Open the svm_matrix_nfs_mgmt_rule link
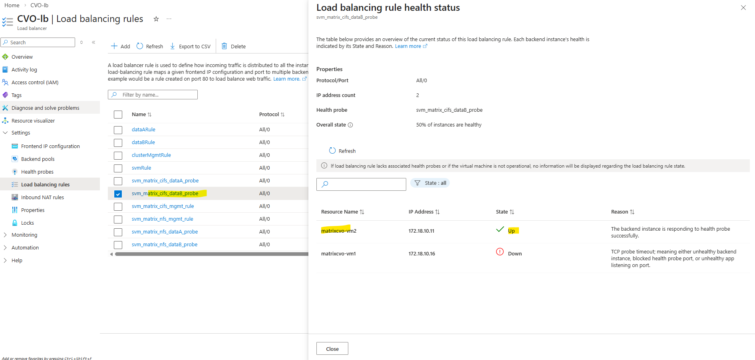The image size is (755, 360). coord(162,219)
